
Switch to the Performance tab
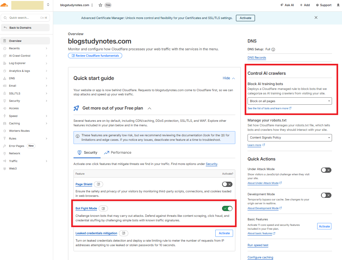click(x=118, y=153)
